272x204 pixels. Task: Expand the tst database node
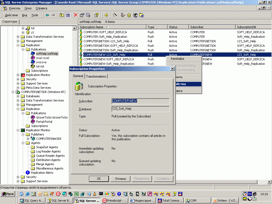[23, 28]
